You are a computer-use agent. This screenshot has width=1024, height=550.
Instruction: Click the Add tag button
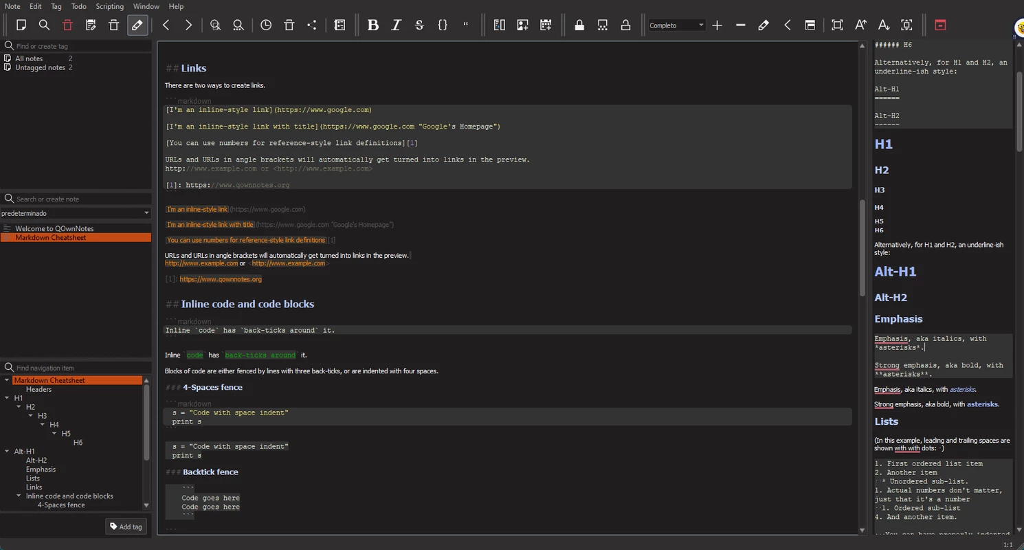tap(126, 527)
